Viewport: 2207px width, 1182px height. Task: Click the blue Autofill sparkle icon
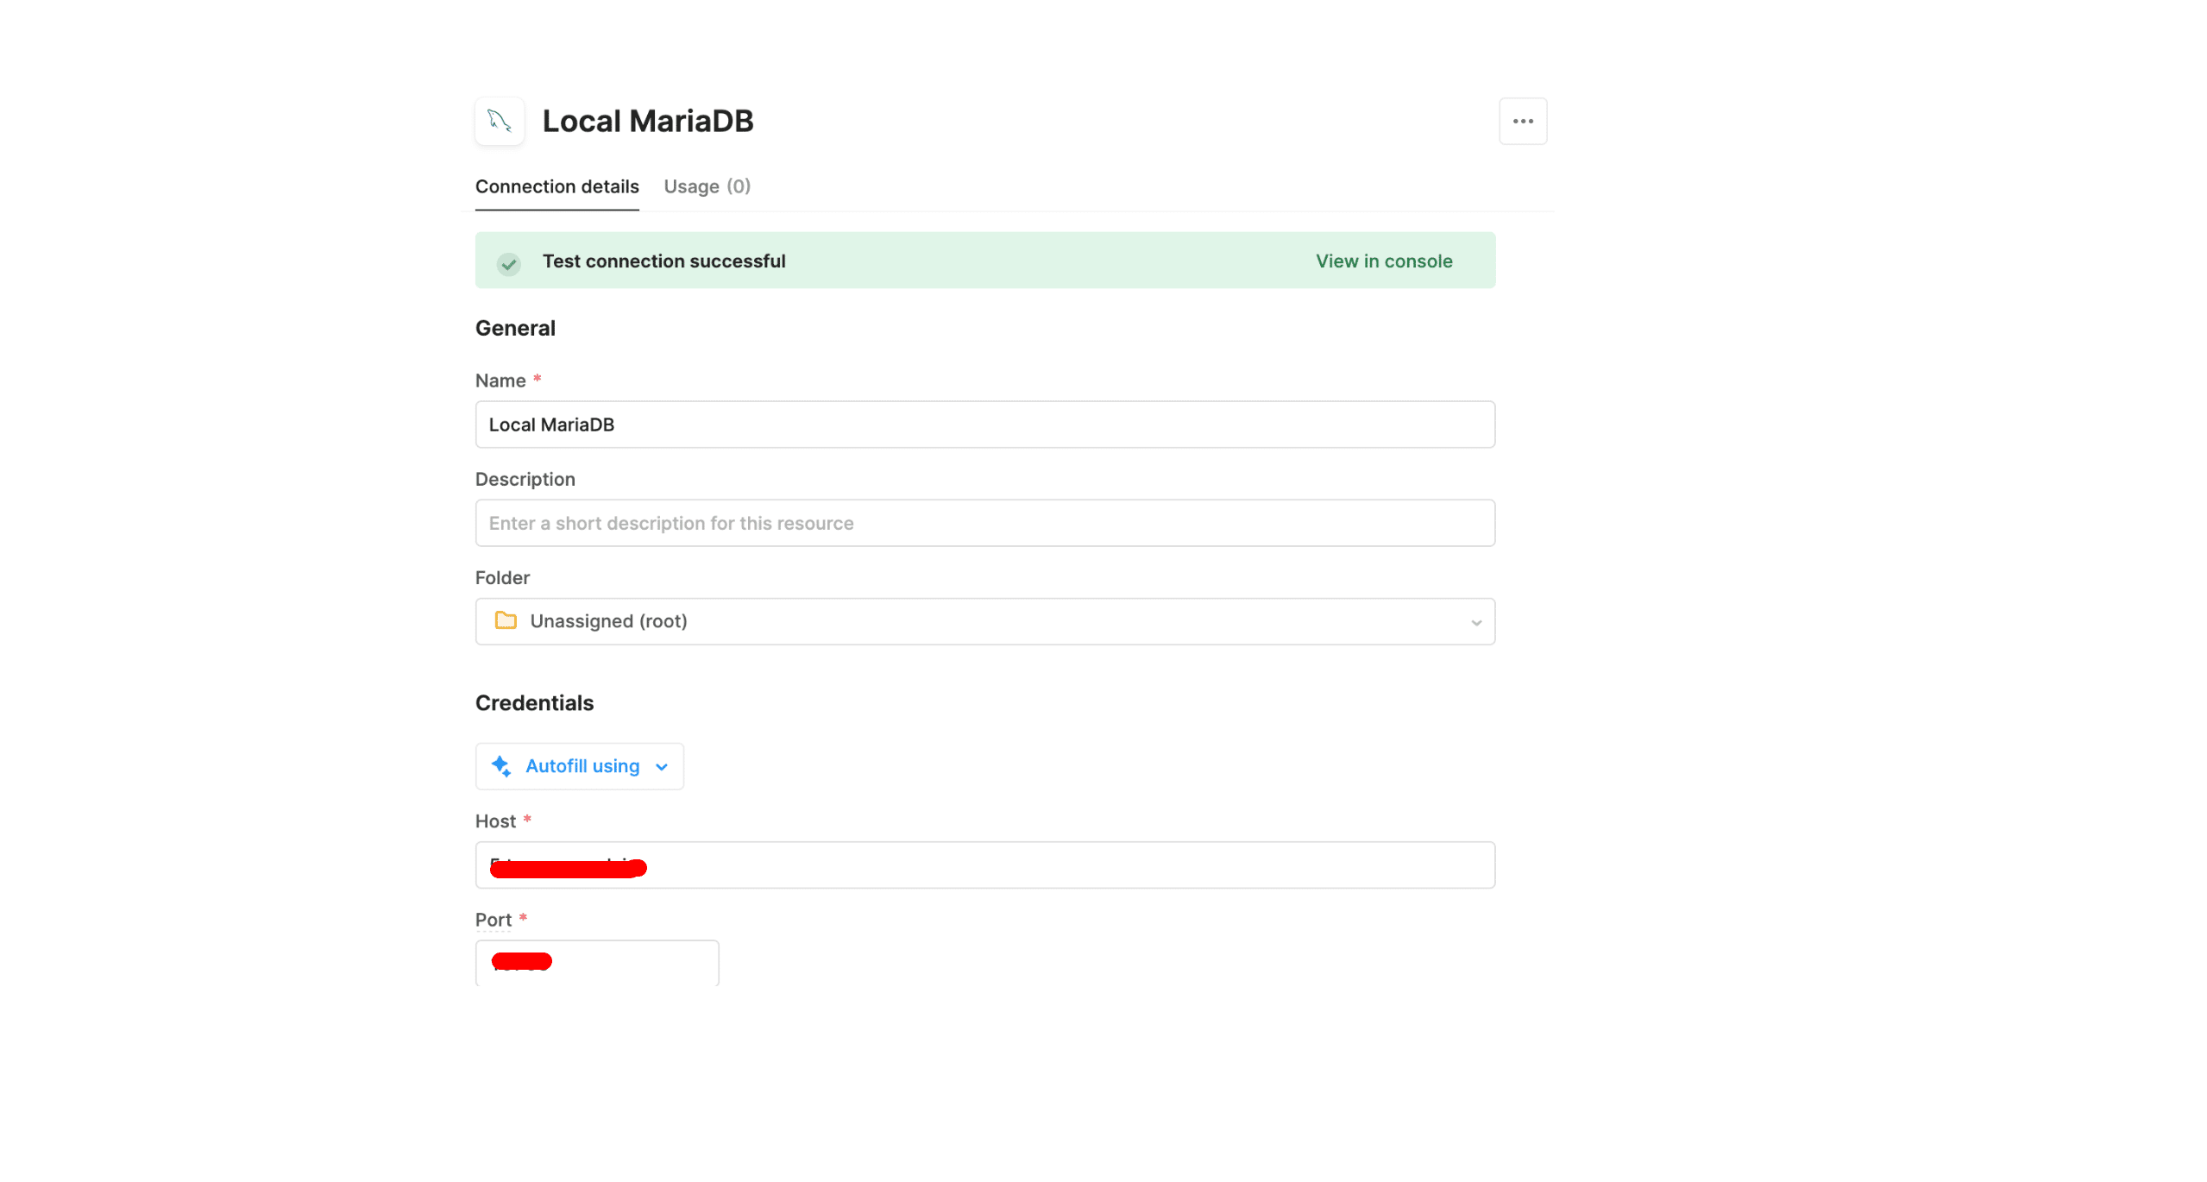pyautogui.click(x=500, y=765)
